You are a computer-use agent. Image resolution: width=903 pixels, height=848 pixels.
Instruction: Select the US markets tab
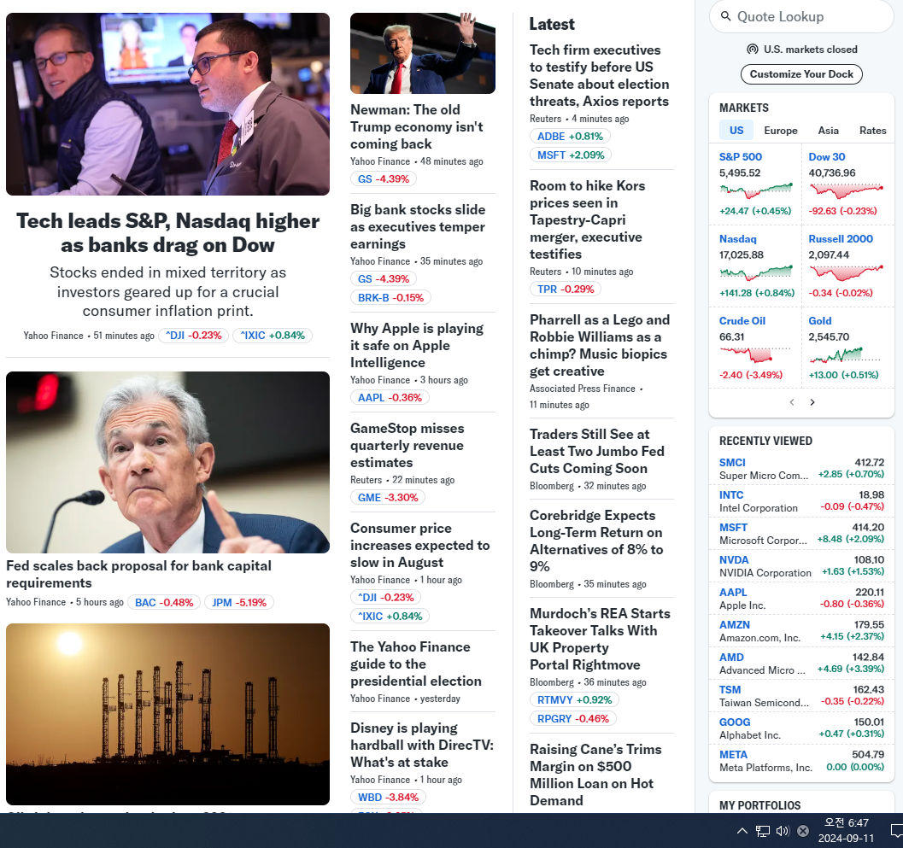click(736, 131)
